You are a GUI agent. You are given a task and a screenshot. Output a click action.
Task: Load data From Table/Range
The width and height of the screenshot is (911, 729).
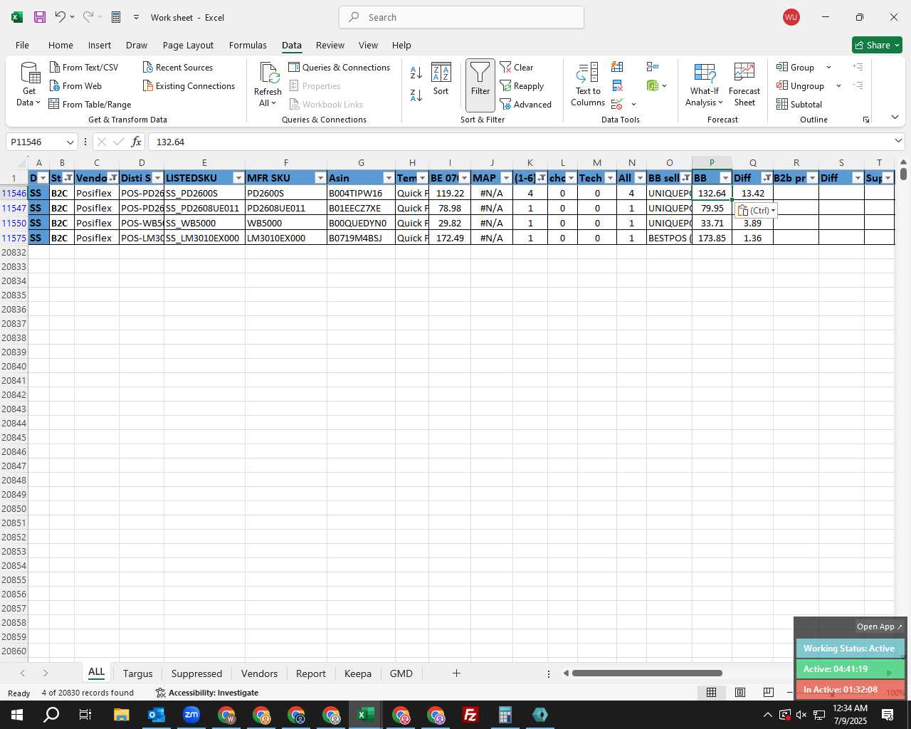coord(90,104)
